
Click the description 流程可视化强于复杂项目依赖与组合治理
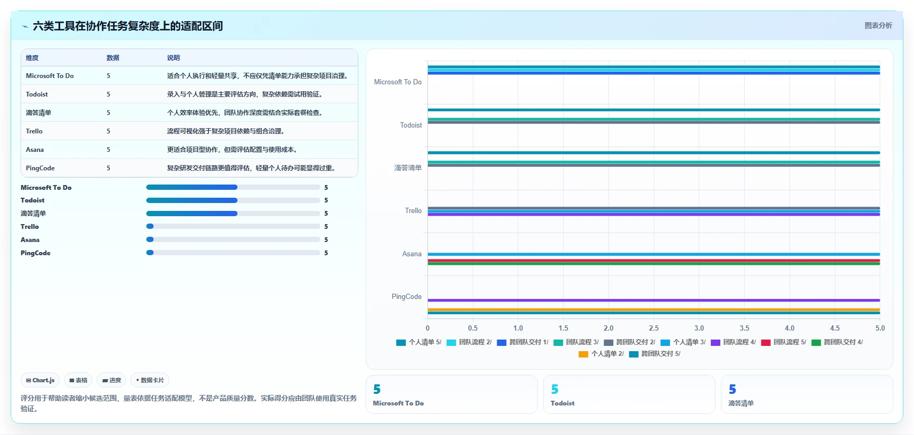point(227,131)
